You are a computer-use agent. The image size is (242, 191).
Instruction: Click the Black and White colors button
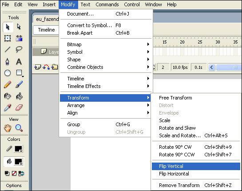[7, 173]
